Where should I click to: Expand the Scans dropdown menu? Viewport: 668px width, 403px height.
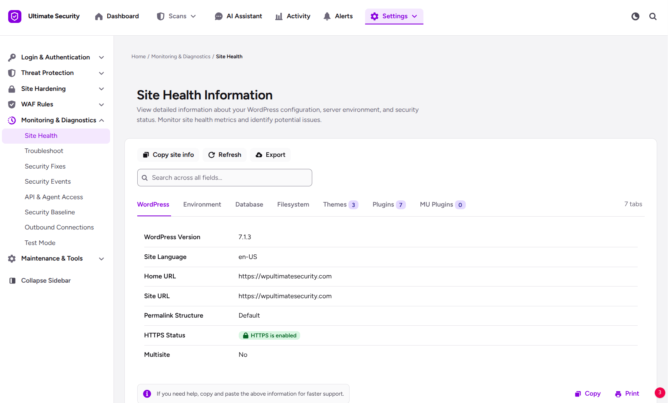click(177, 16)
